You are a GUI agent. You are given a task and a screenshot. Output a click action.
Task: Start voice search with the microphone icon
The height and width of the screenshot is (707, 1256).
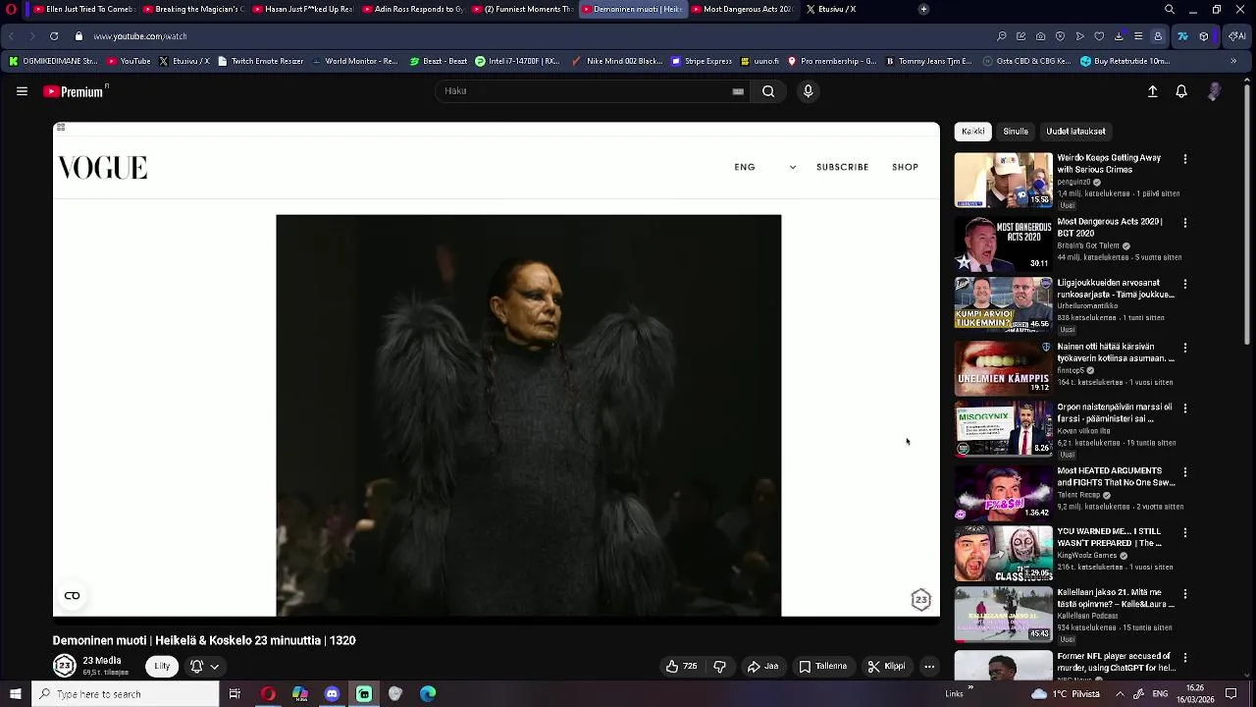point(808,91)
